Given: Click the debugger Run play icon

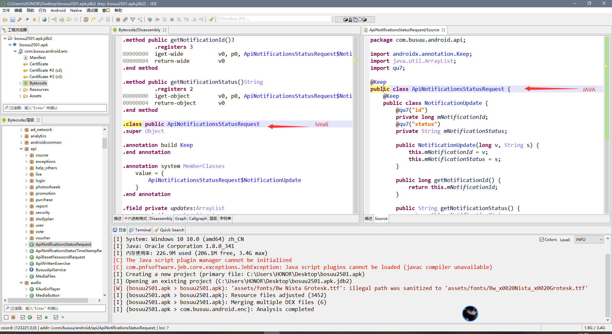Looking at the screenshot, I should (x=157, y=20).
